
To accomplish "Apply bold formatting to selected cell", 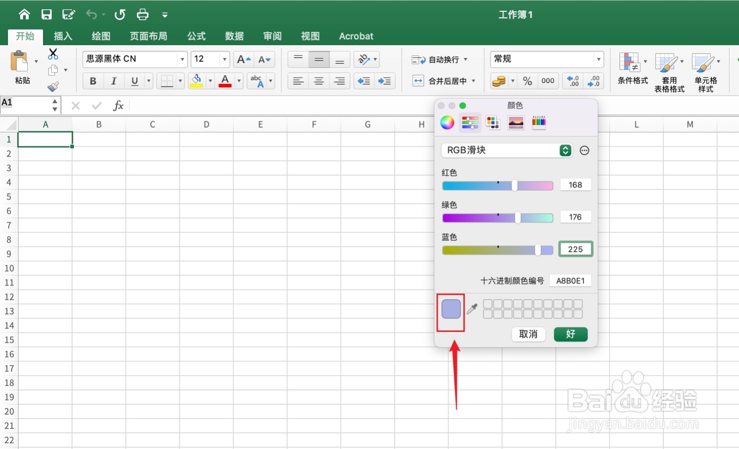I will point(92,81).
